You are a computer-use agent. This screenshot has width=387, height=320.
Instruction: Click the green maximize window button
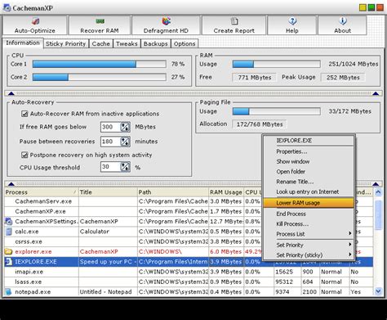371,7
